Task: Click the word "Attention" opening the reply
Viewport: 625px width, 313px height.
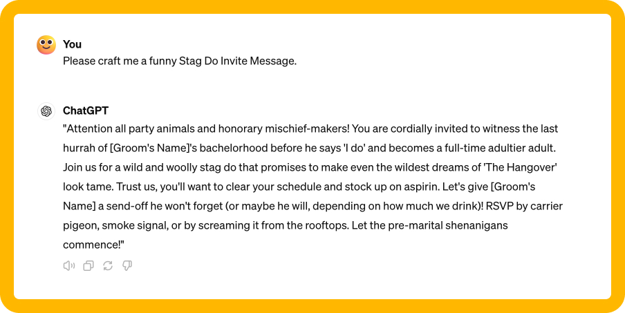Action: 91,129
